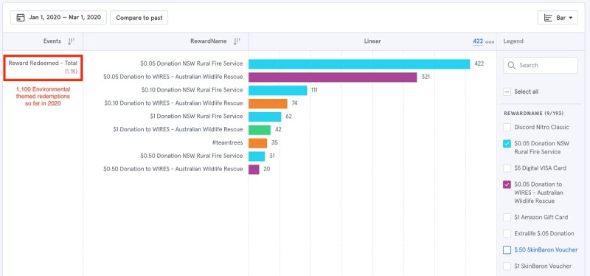Image resolution: width=590 pixels, height=276 pixels.
Task: Click the Compare to past button
Action: tap(139, 18)
